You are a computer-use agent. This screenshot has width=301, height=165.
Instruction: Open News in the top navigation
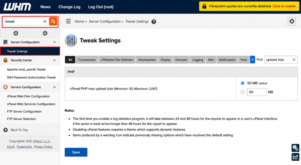point(46,7)
